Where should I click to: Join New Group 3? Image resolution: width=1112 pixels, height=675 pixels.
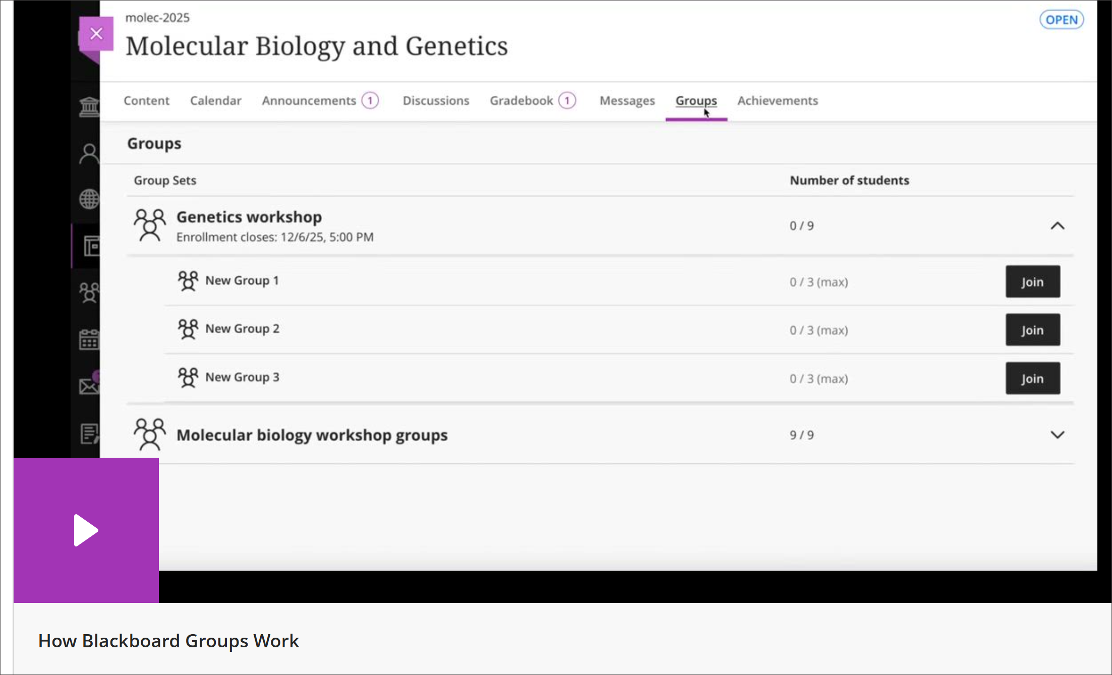click(x=1032, y=378)
